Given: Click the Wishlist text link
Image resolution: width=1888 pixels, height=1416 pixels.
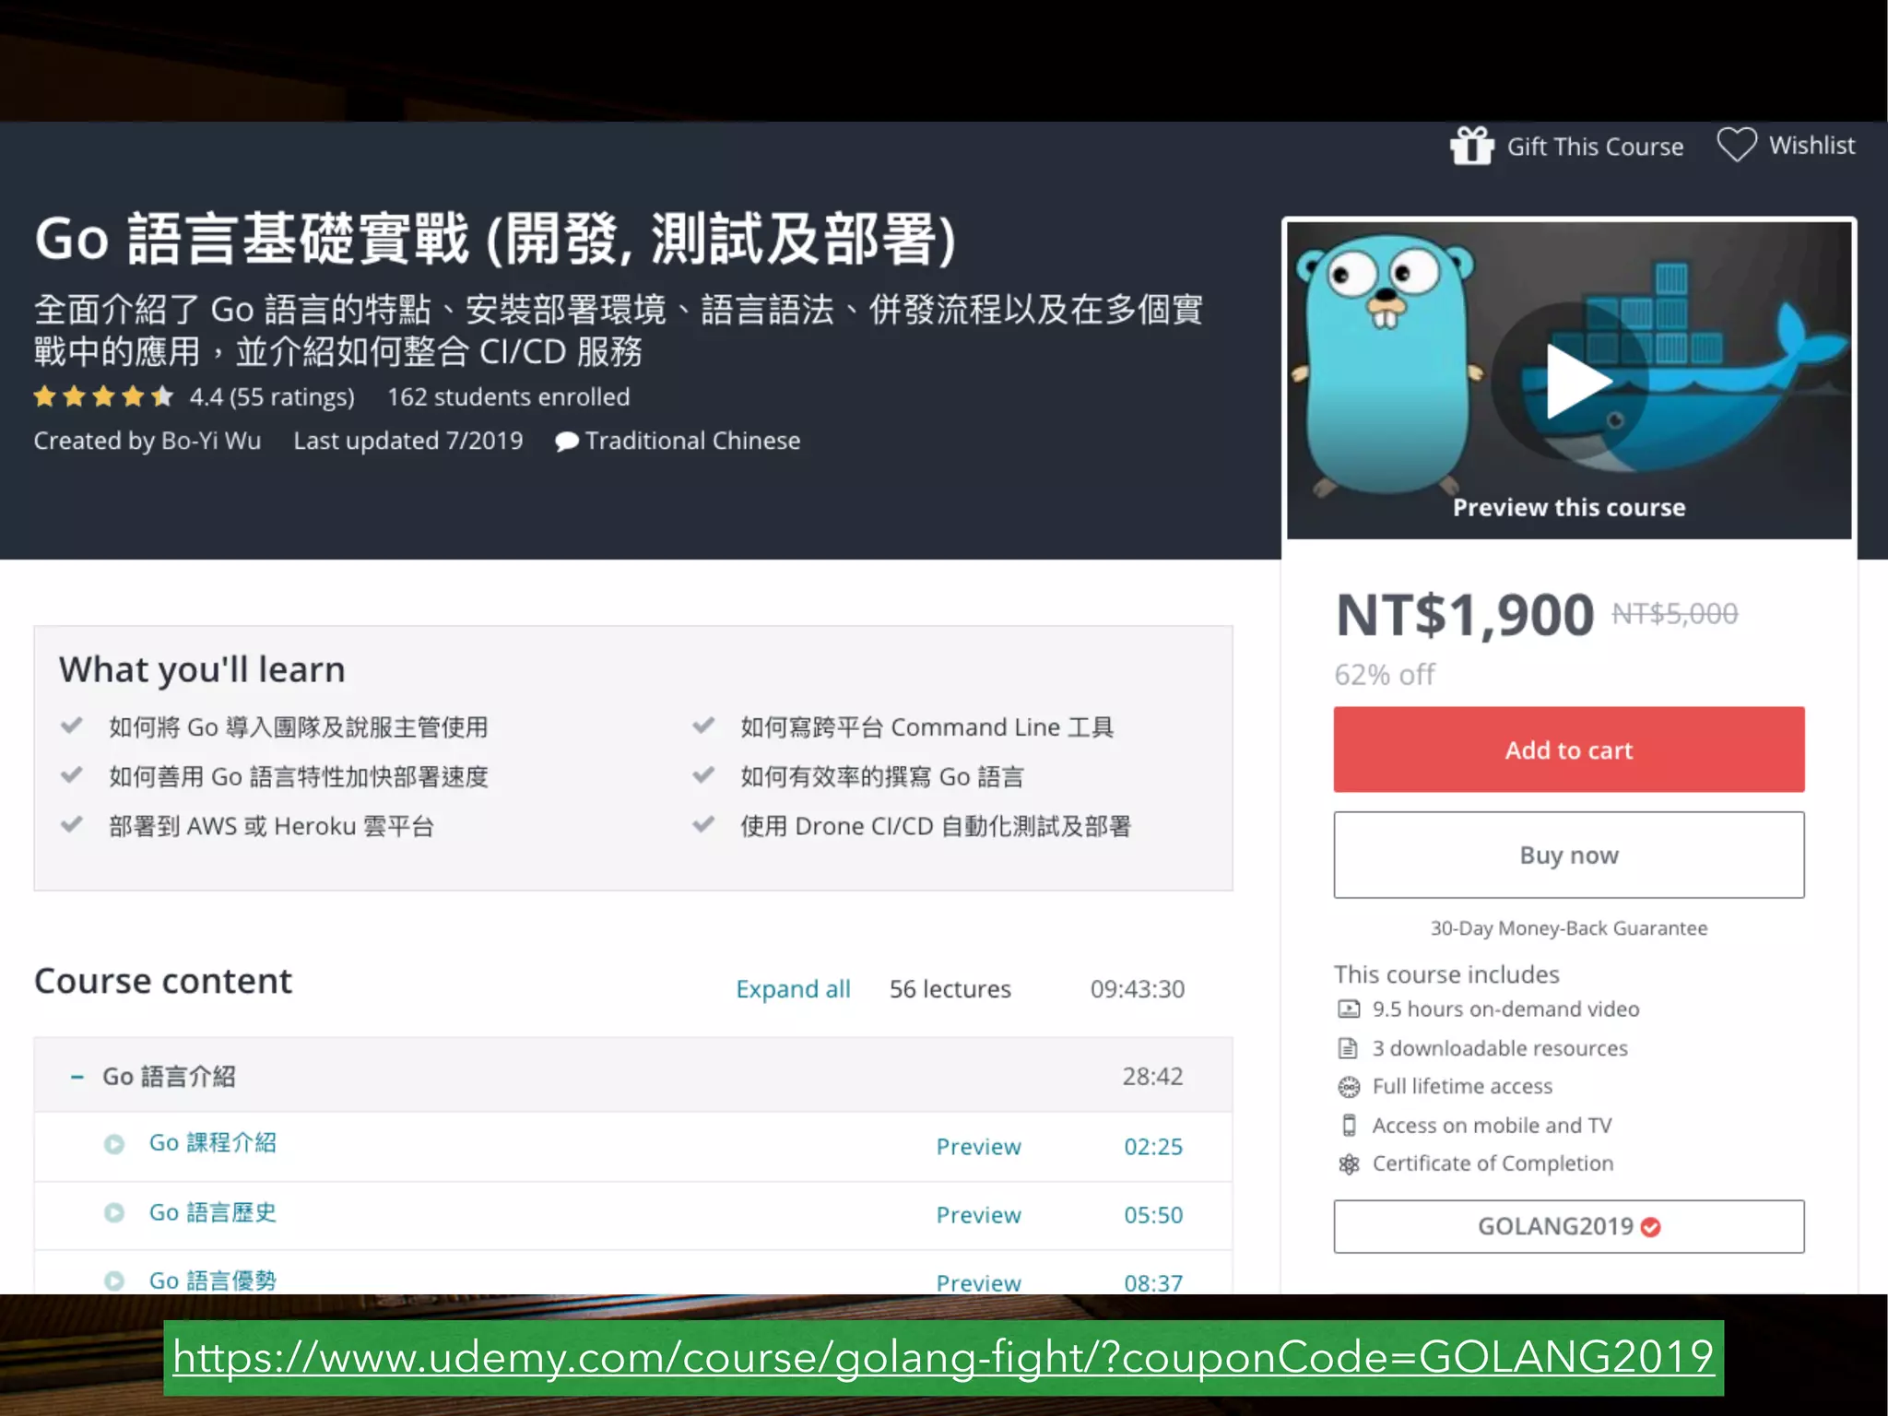Looking at the screenshot, I should tap(1811, 145).
